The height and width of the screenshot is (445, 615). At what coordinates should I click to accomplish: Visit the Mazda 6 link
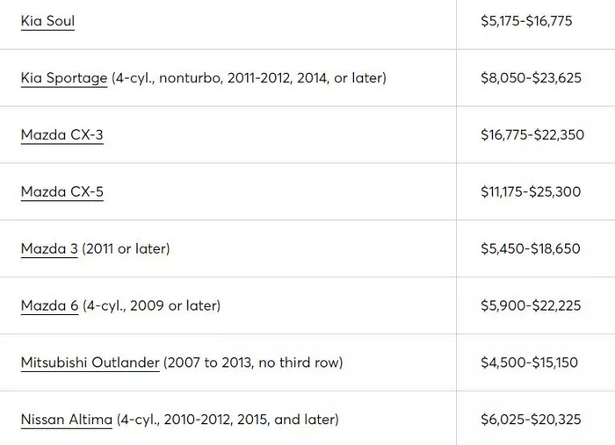[49, 305]
